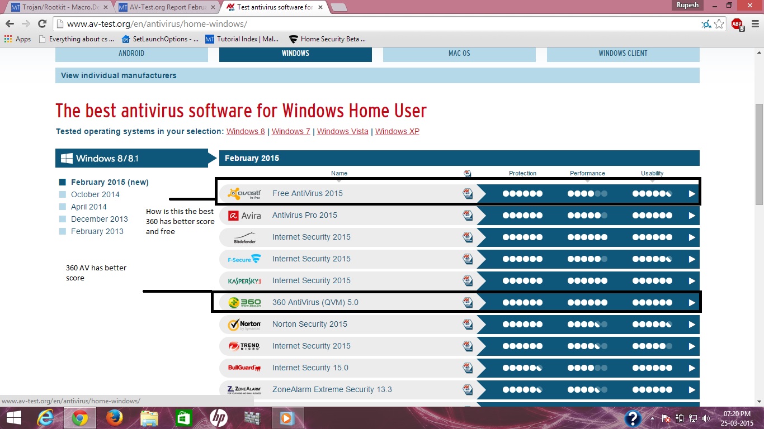The image size is (764, 429).
Task: Open the Adblock Plus extension
Action: [x=737, y=24]
